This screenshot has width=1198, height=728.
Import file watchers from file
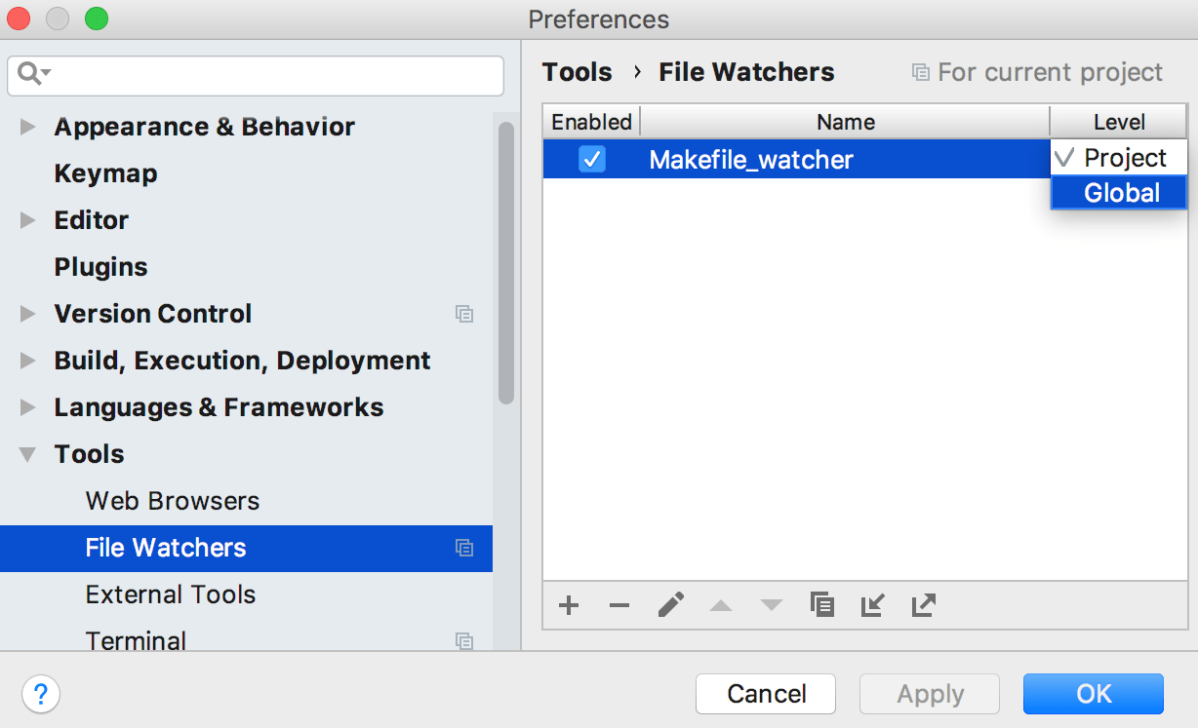pyautogui.click(x=873, y=605)
